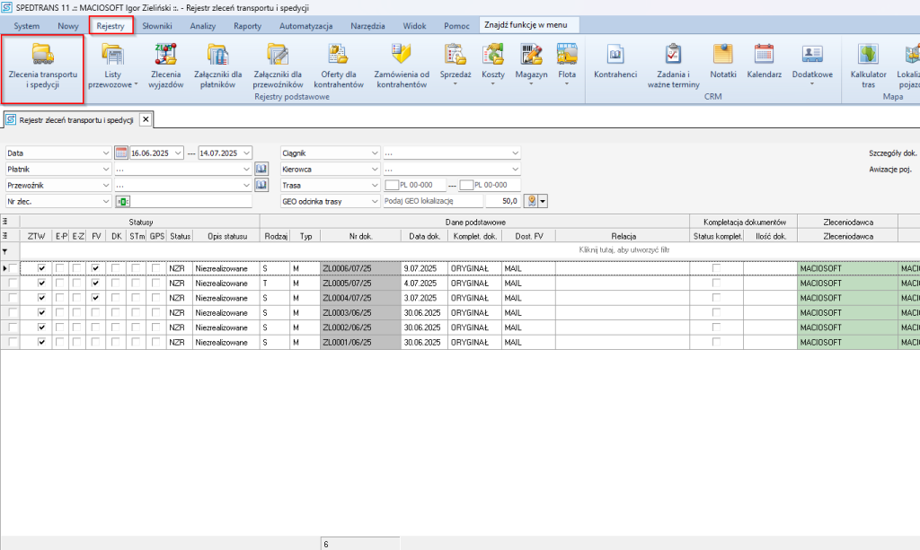Open the Kalendarz icon

coord(764,63)
